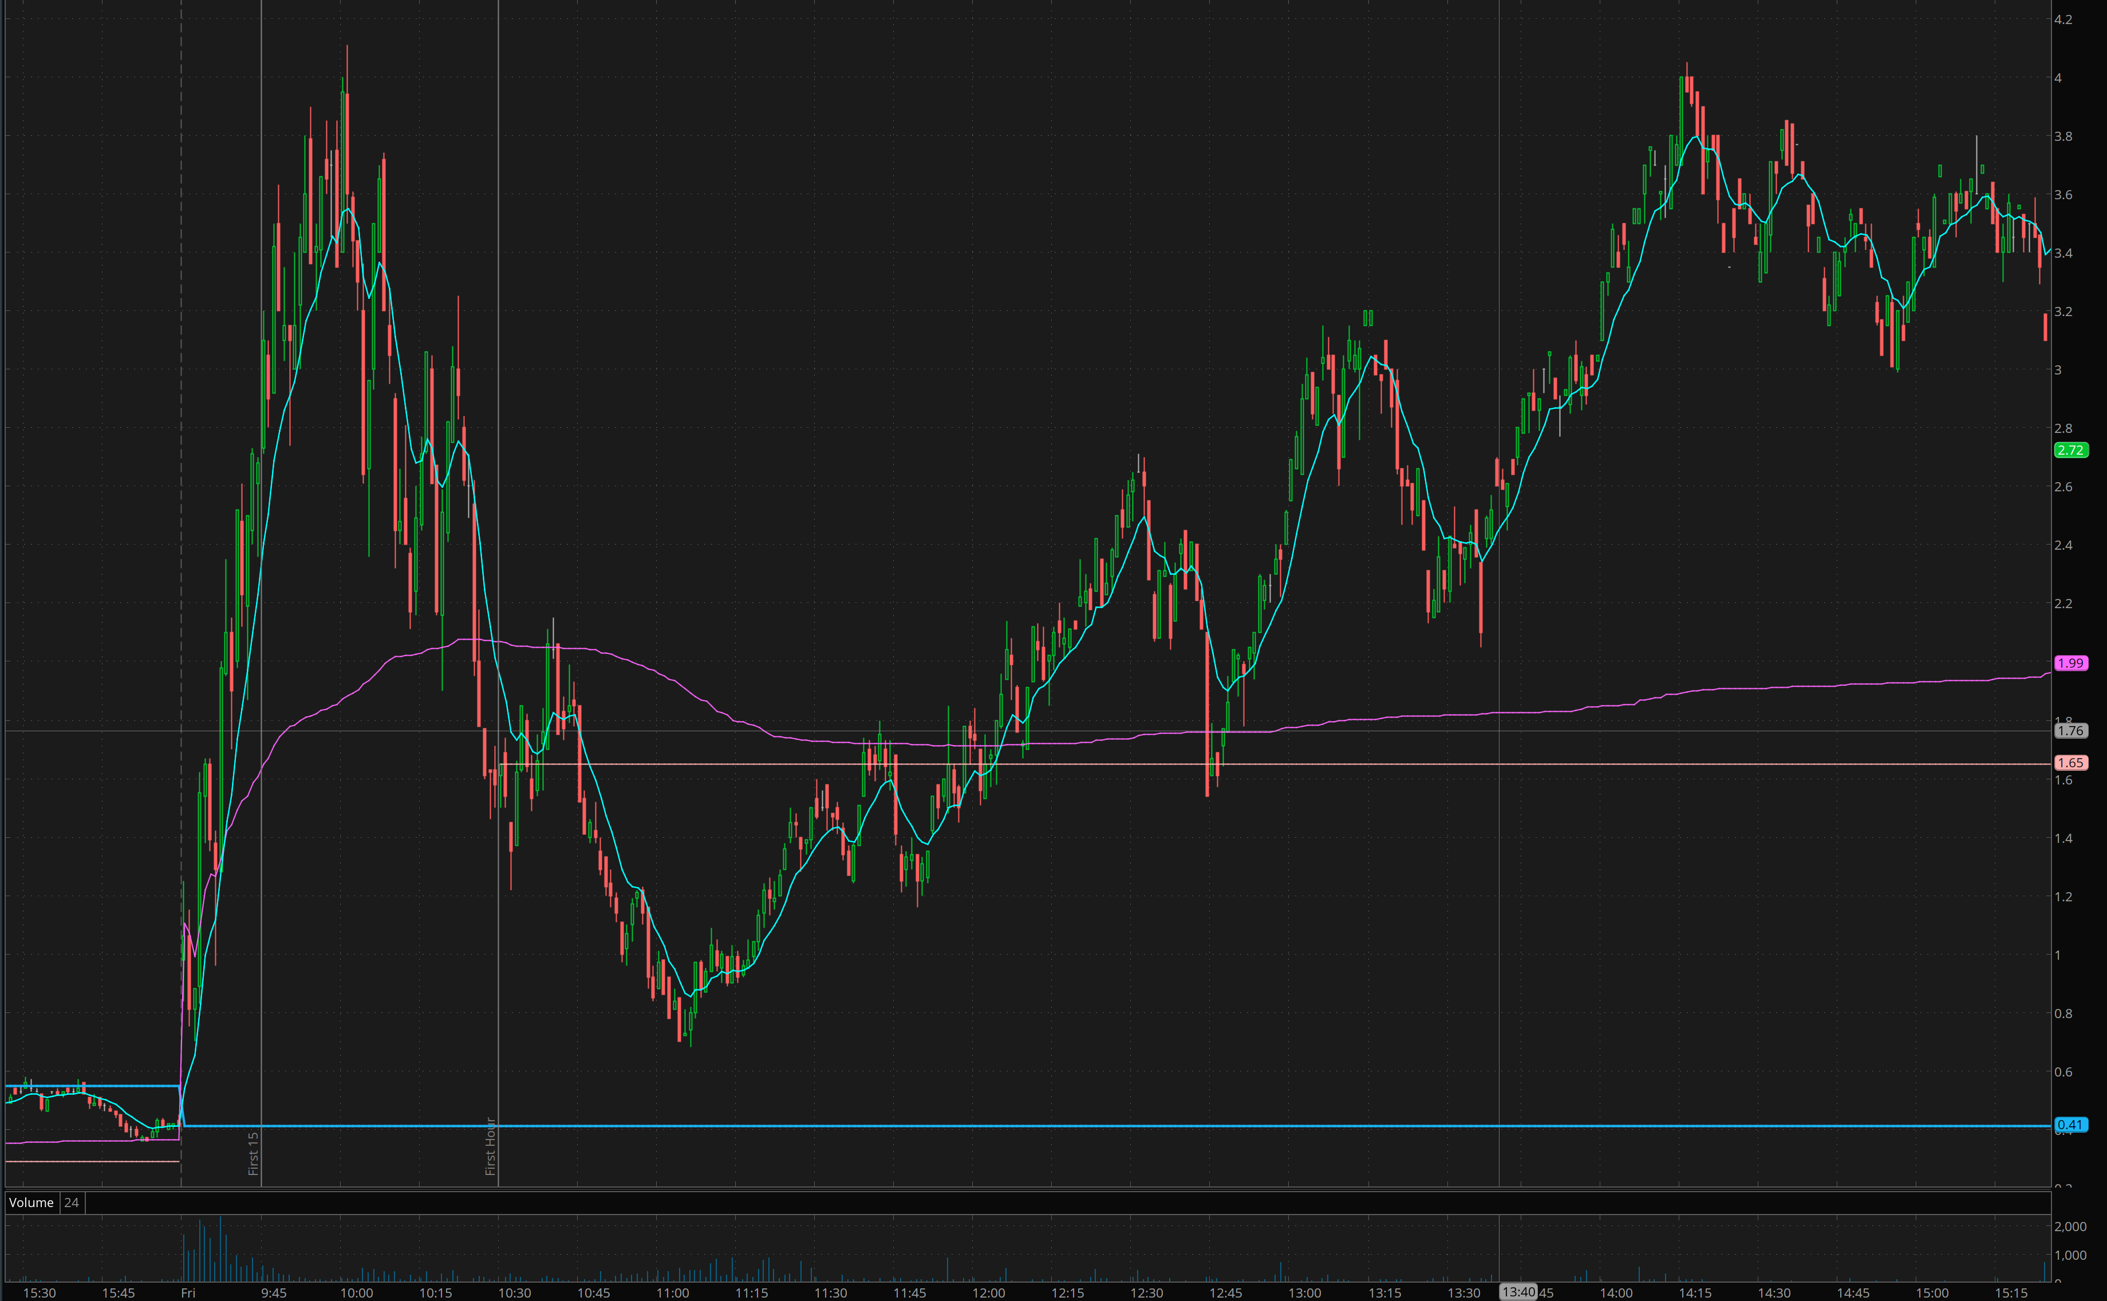Screen dimensions: 2107x1301
Task: Click the Fri day separator label
Action: (188, 1292)
